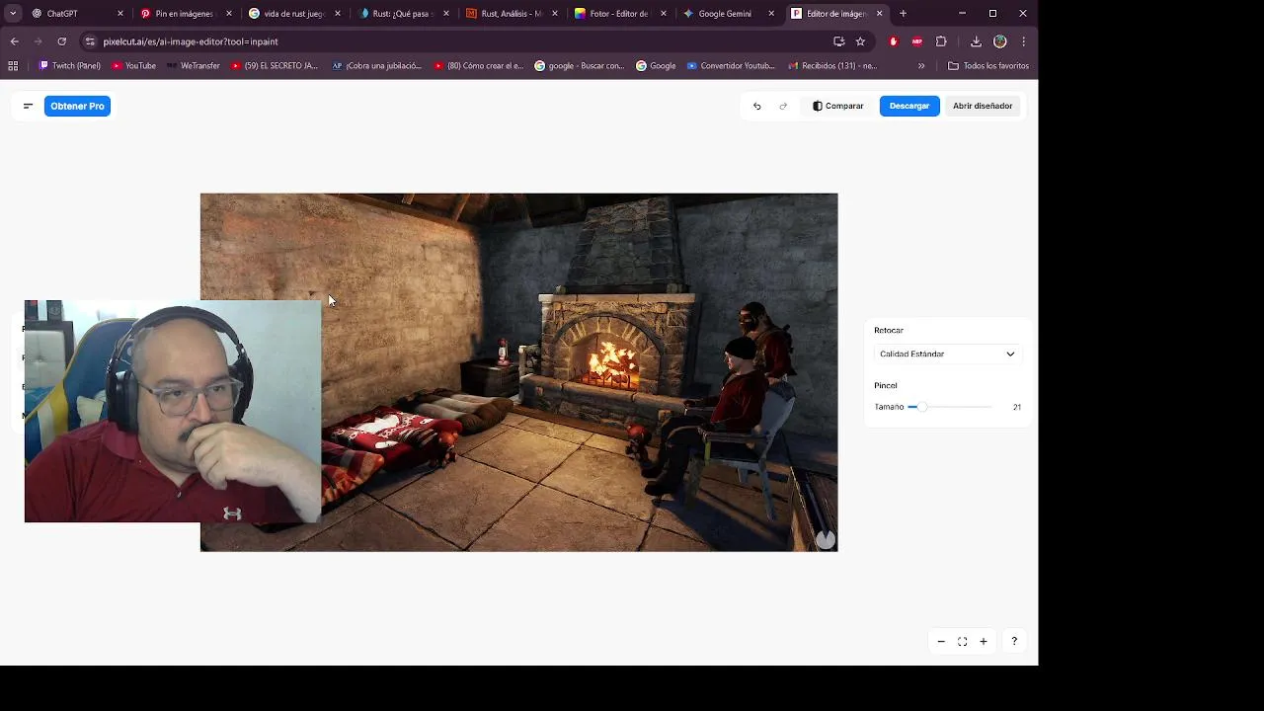Open the Extensions puzzle menu
This screenshot has width=1264, height=711.
[x=941, y=41]
